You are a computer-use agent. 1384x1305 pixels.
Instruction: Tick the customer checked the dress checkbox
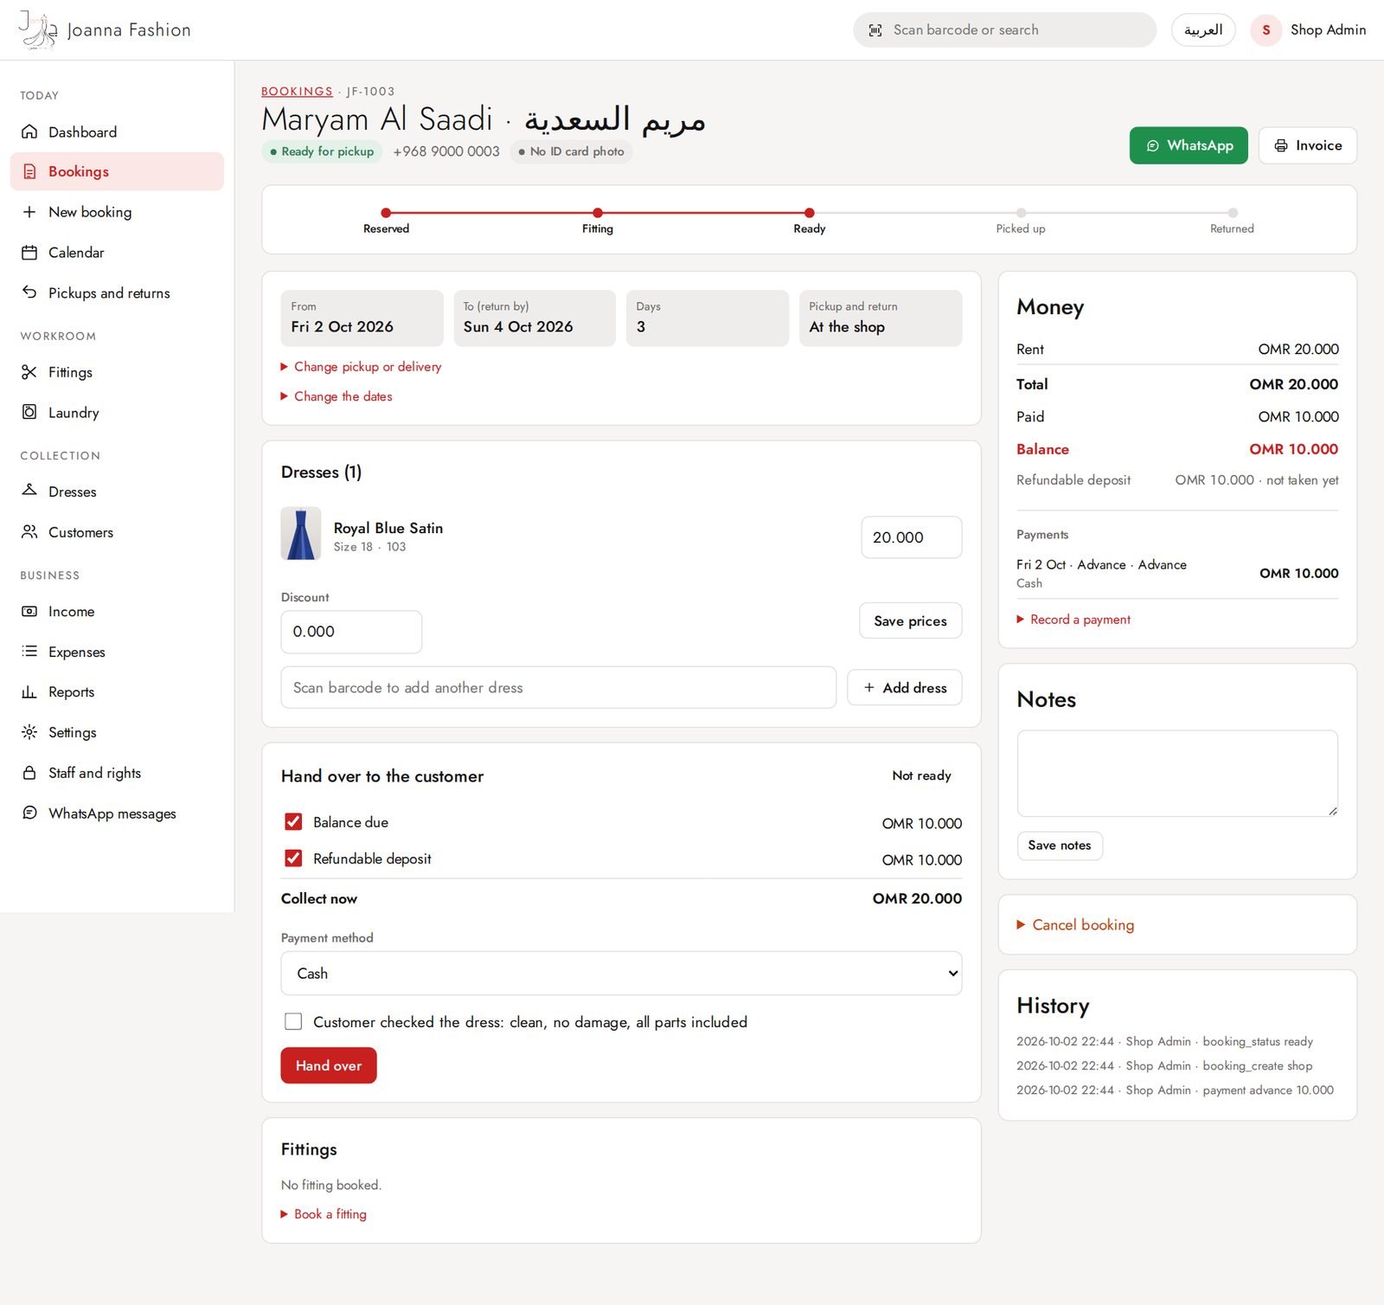(x=293, y=1021)
